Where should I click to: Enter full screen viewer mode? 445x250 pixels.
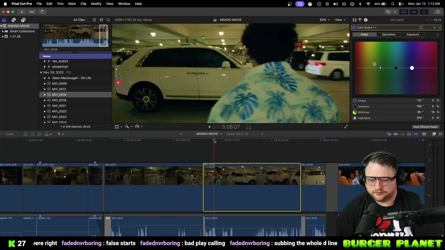(346, 127)
